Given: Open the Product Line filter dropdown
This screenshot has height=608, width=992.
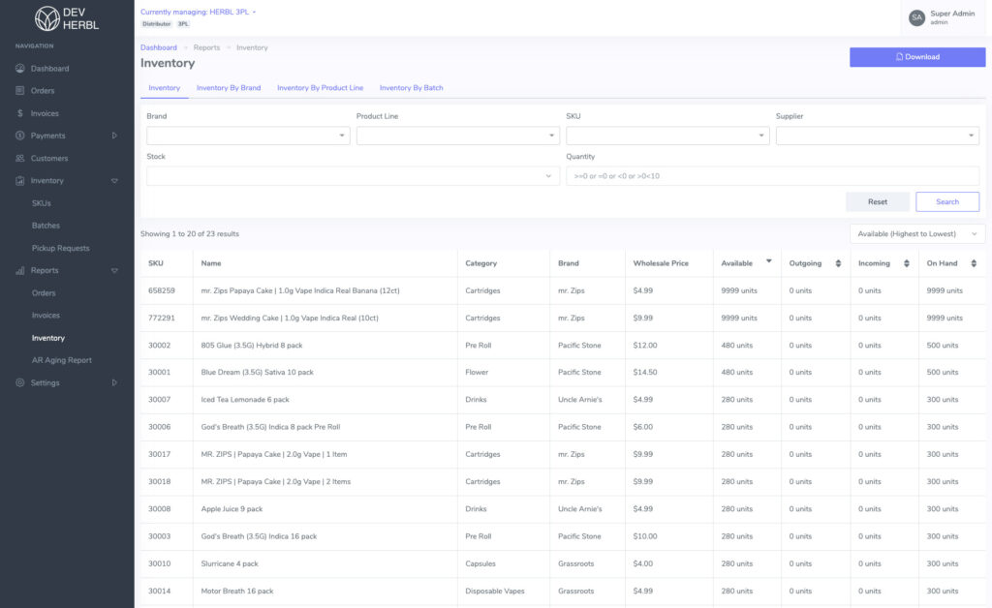Looking at the screenshot, I should (458, 136).
